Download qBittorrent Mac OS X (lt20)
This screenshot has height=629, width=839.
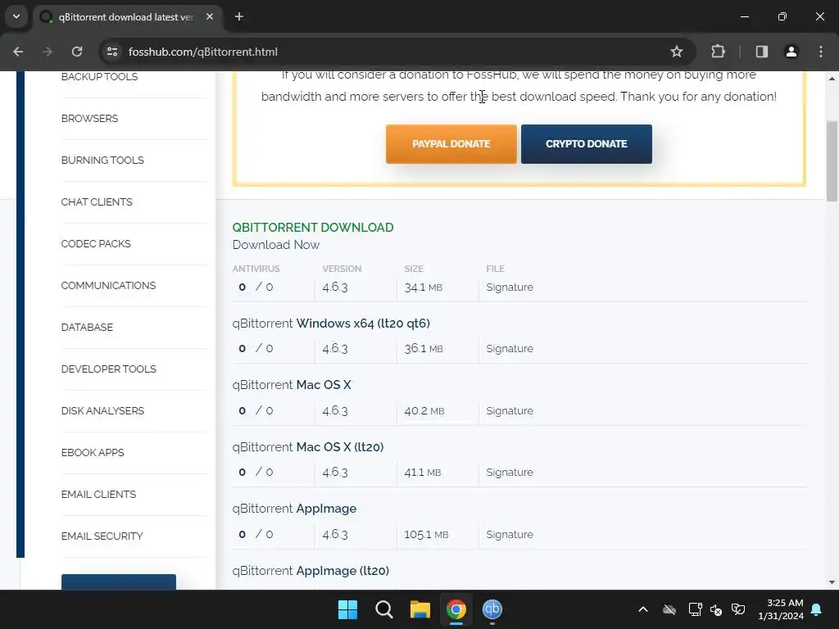point(308,447)
